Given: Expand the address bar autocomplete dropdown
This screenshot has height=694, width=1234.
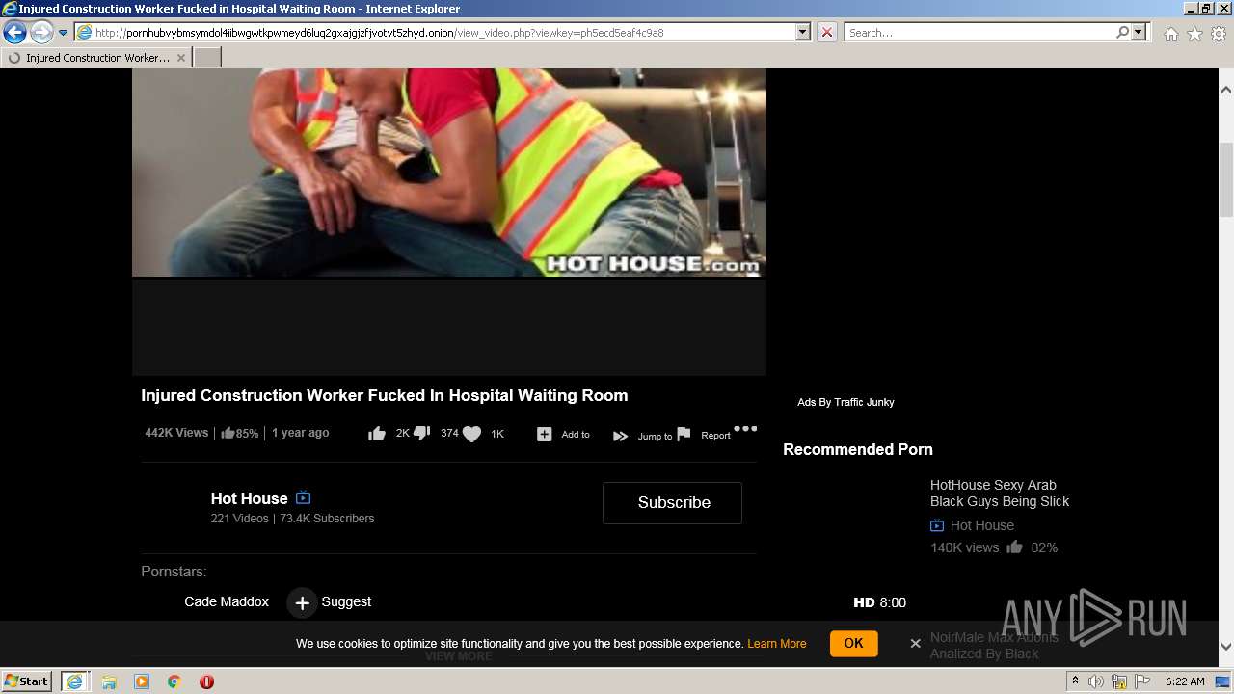Looking at the screenshot, I should pos(803,32).
